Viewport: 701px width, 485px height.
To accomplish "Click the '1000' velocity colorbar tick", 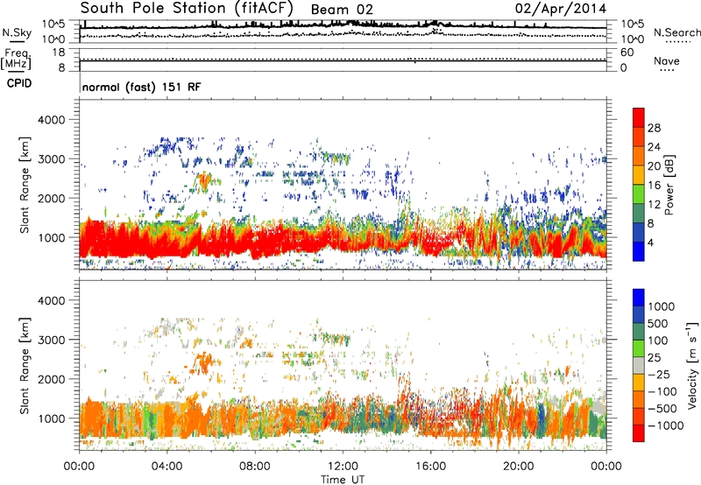I will (661, 306).
